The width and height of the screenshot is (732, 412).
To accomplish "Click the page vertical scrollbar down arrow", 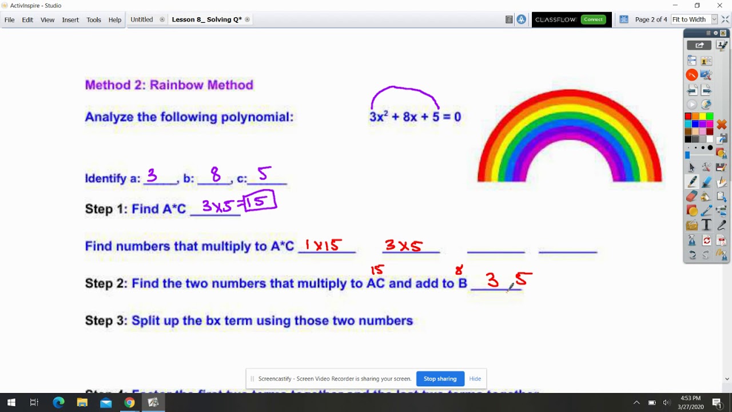I will tap(727, 379).
